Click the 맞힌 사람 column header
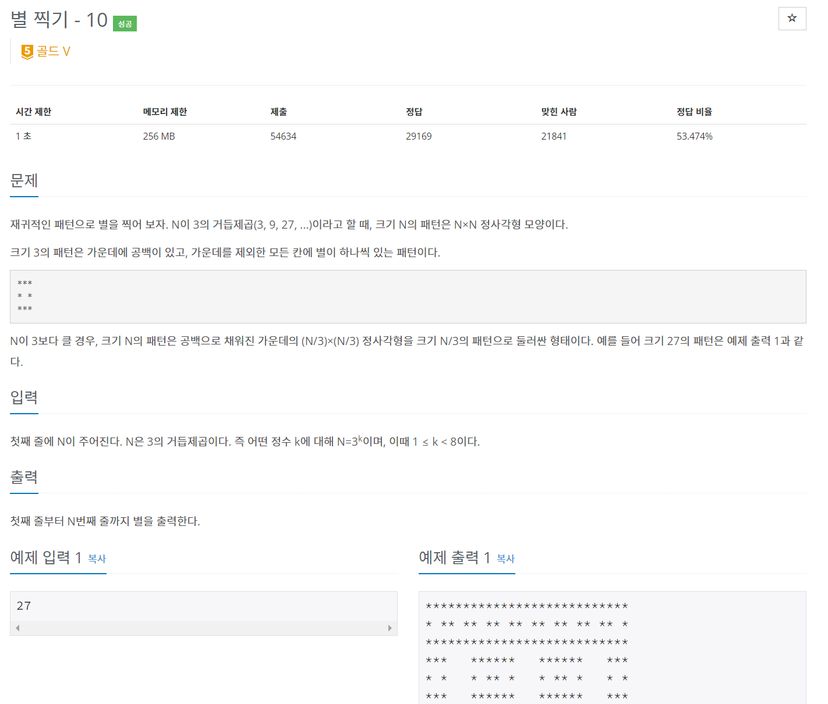The width and height of the screenshot is (828, 704). pyautogui.click(x=559, y=112)
